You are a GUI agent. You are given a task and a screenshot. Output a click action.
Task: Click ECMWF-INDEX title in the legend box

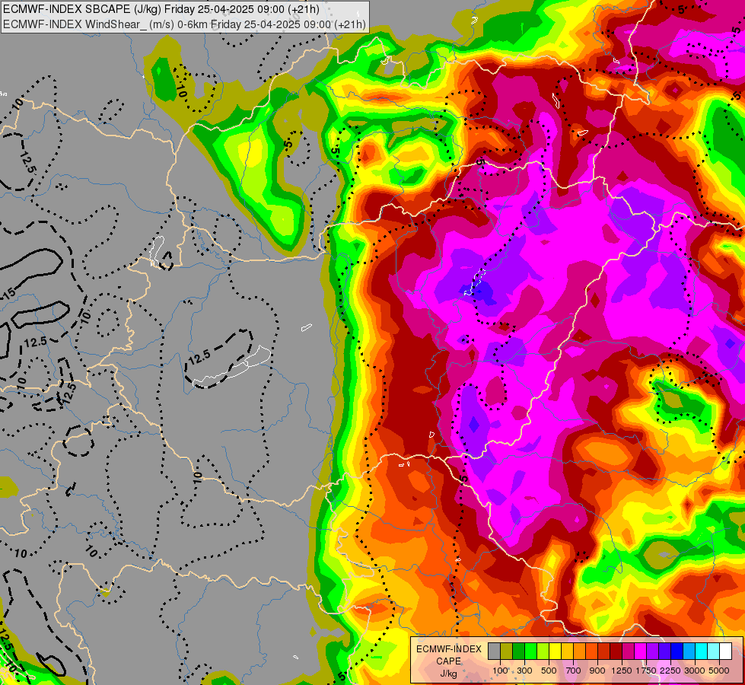449,649
